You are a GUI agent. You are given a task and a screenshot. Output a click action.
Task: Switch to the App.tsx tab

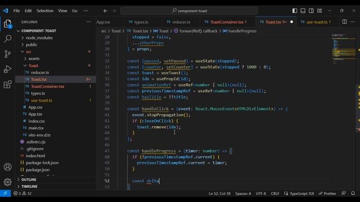pyautogui.click(x=103, y=22)
